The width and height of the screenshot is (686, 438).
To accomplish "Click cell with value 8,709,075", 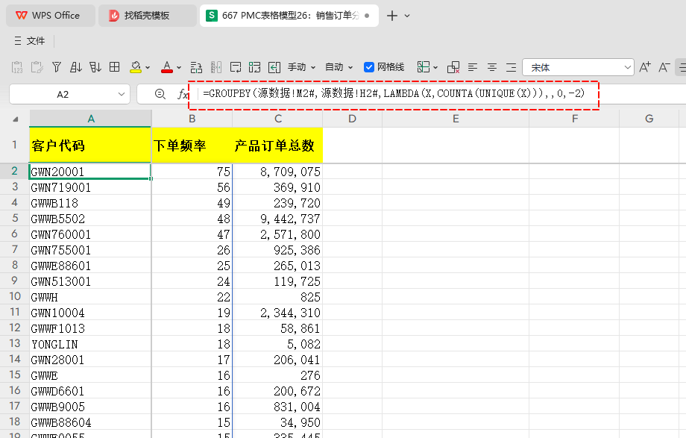I will tap(277, 172).
